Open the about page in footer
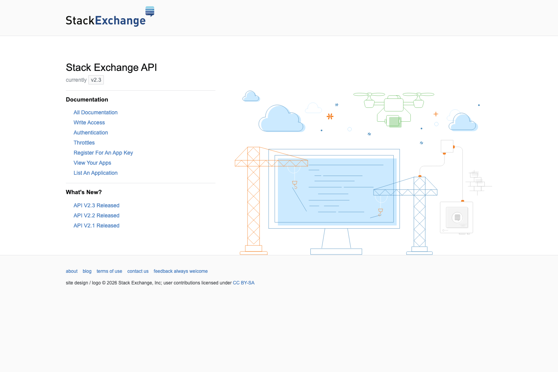 (71, 271)
